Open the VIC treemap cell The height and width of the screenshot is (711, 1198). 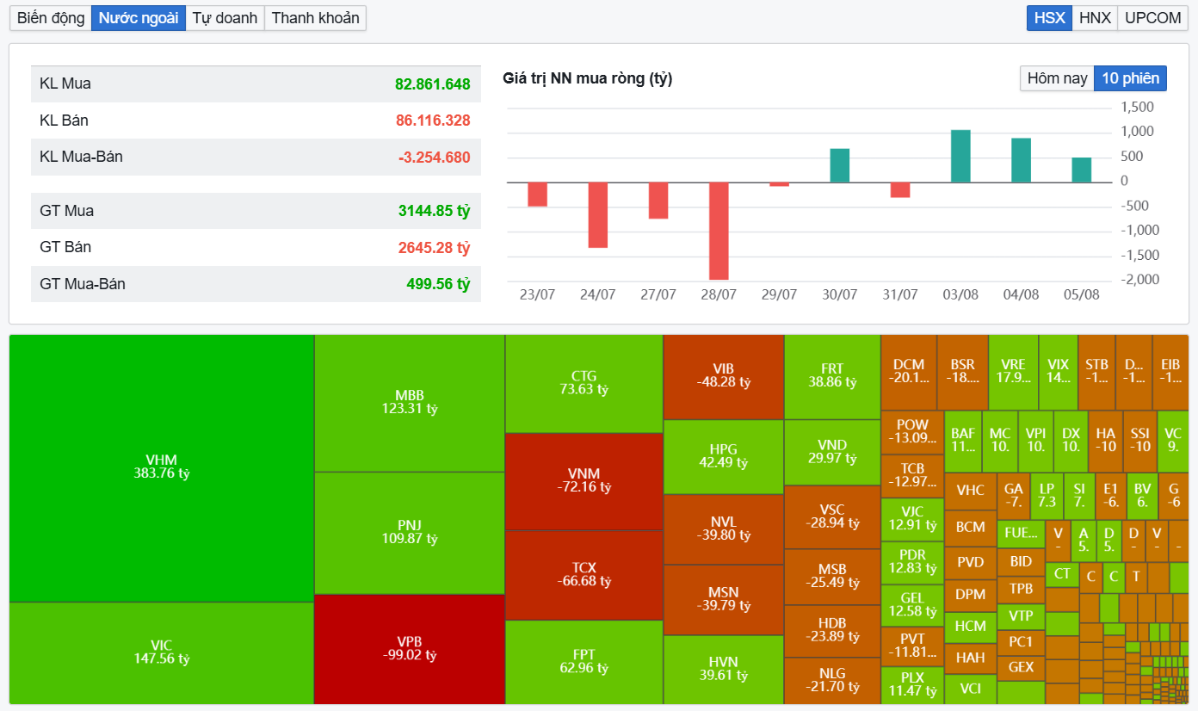[x=161, y=652]
